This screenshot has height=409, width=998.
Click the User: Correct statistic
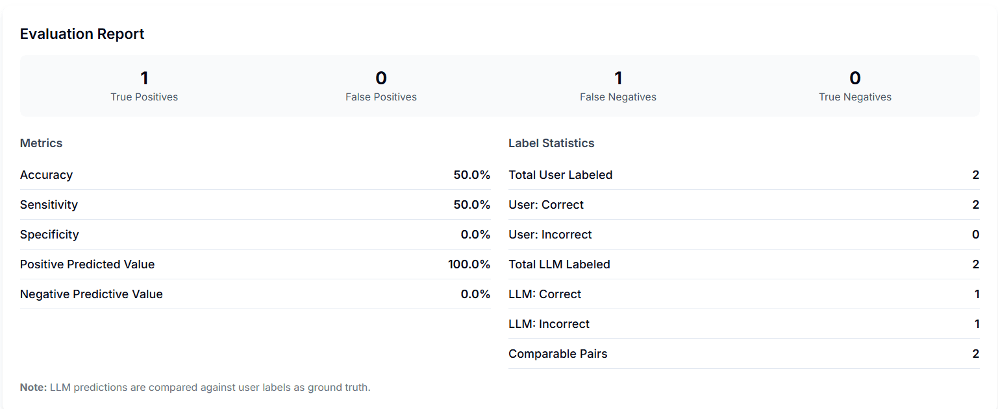point(546,205)
